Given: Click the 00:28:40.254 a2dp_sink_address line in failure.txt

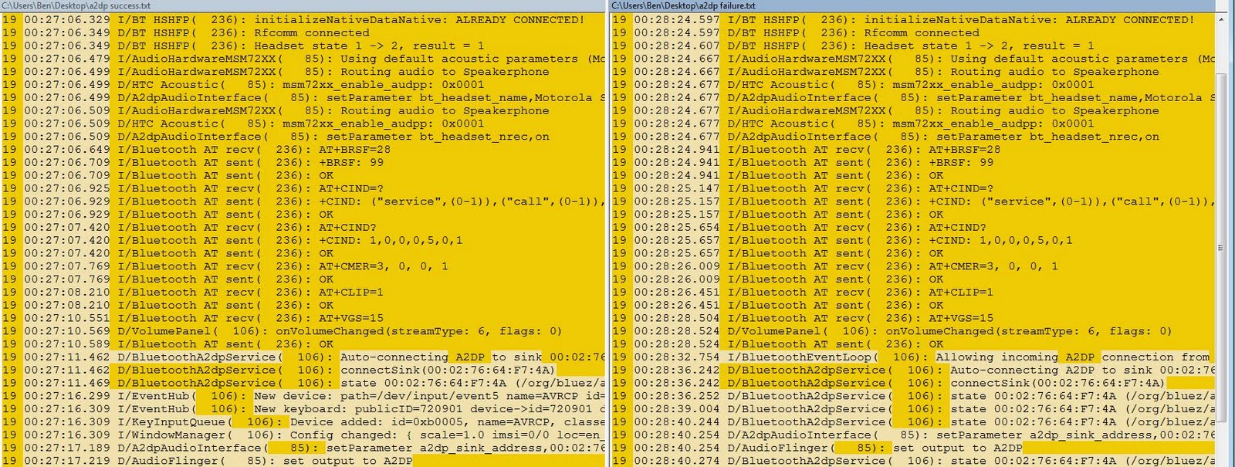Looking at the screenshot, I should coord(912,435).
